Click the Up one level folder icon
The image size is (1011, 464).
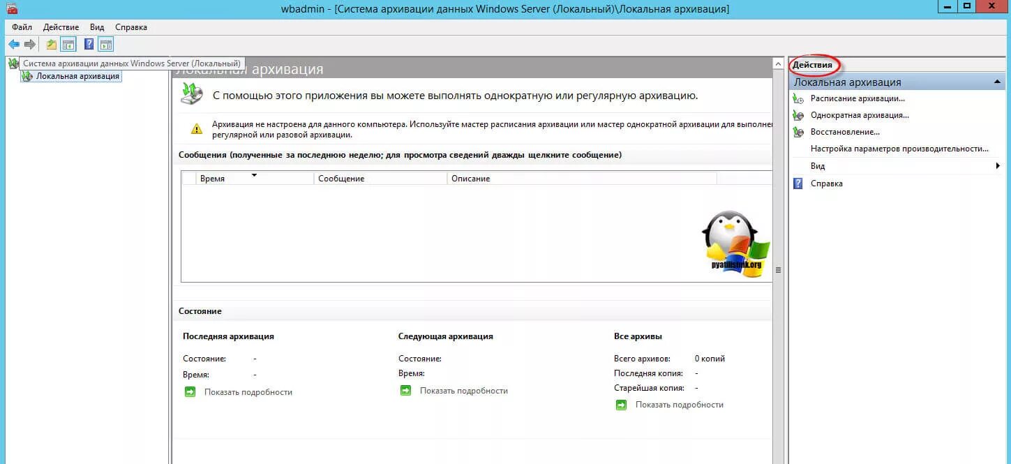51,45
